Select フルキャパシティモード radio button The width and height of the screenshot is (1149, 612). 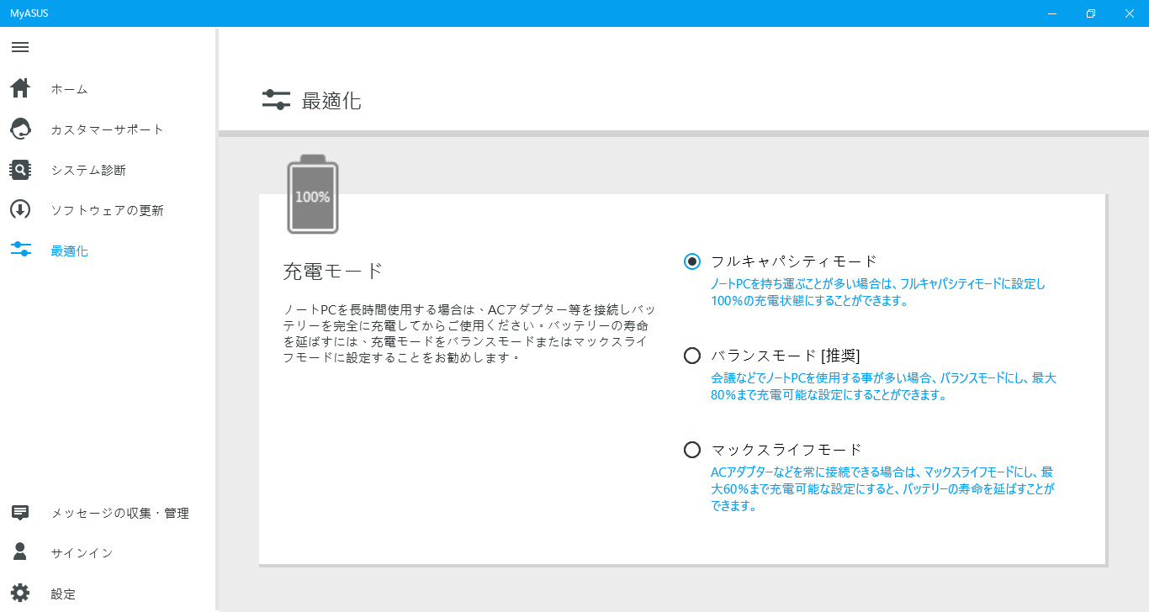[691, 261]
